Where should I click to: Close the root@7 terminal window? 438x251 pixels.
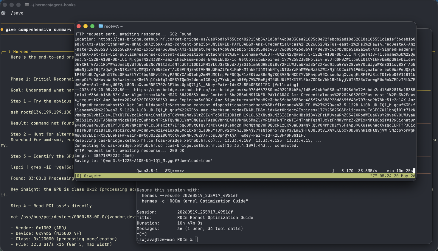79,26
